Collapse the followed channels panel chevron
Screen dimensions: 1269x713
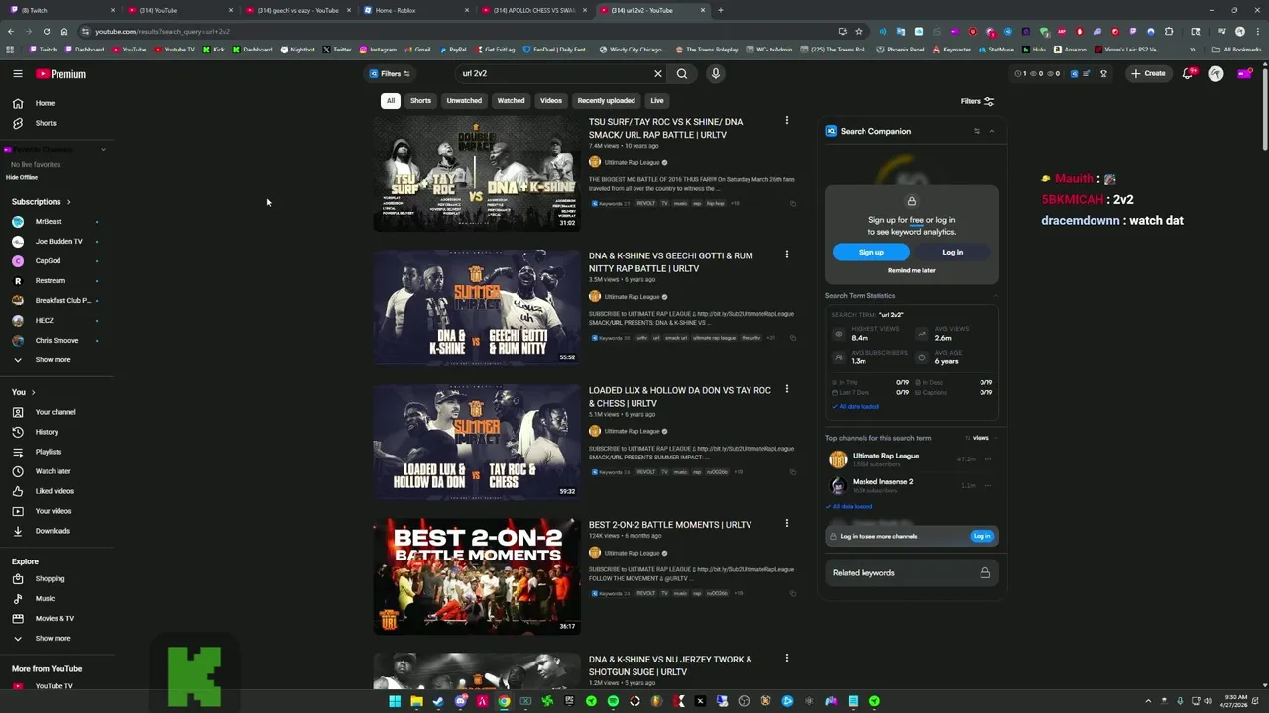(103, 150)
